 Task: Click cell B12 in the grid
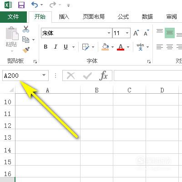[x=96, y=123]
